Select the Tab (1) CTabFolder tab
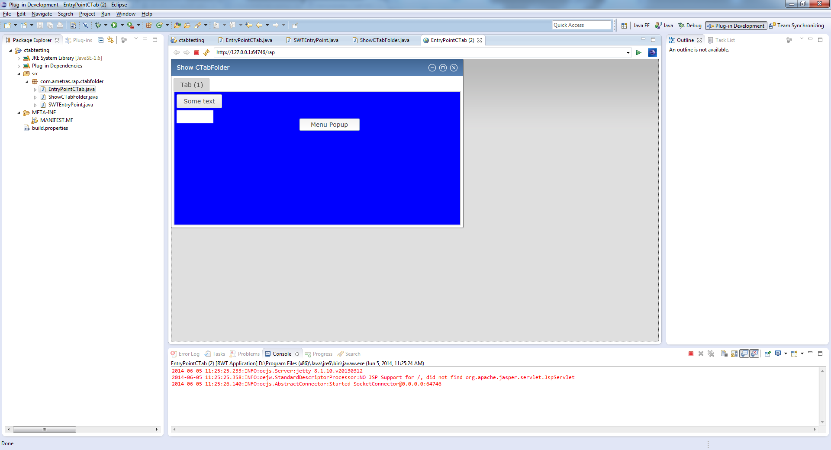This screenshot has height=450, width=831. (x=192, y=85)
